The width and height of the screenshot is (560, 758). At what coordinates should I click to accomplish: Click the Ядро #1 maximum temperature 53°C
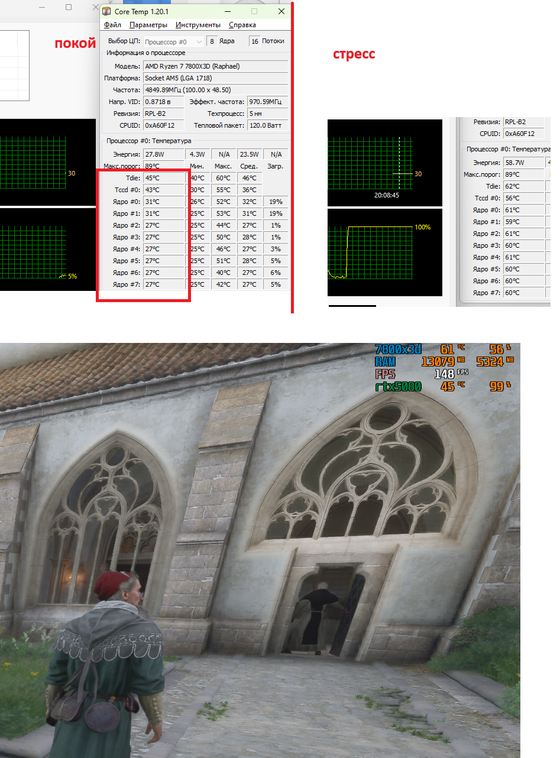point(223,213)
